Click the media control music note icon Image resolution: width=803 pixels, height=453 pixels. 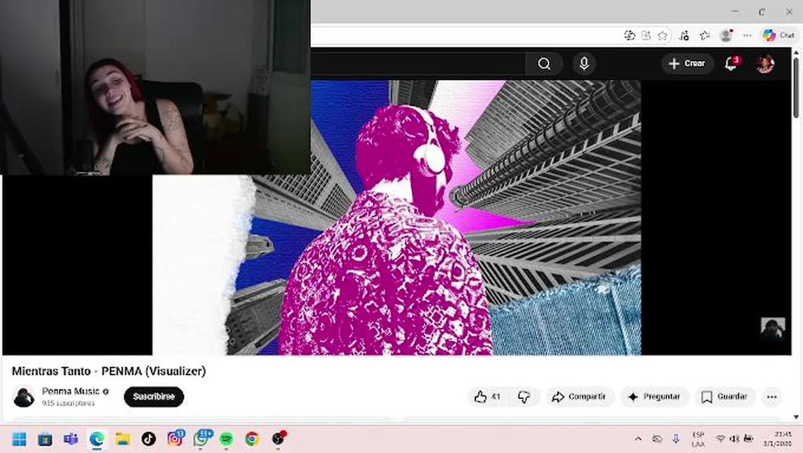coord(685,36)
